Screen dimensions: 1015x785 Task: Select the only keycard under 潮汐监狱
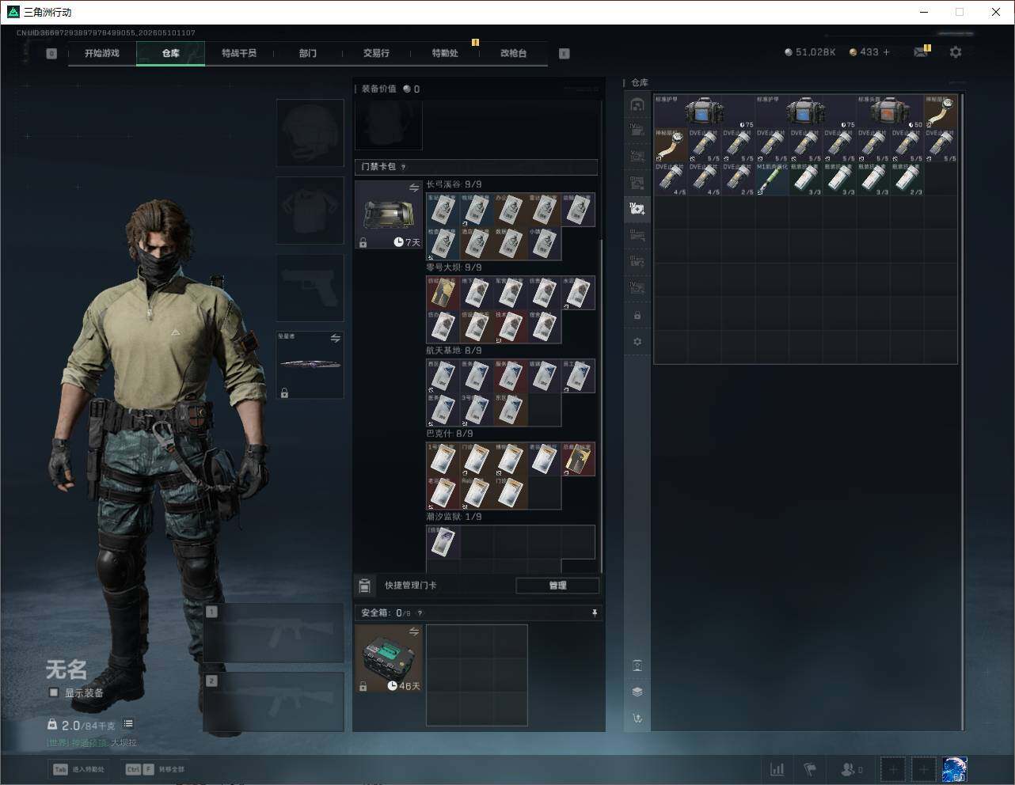coord(443,541)
